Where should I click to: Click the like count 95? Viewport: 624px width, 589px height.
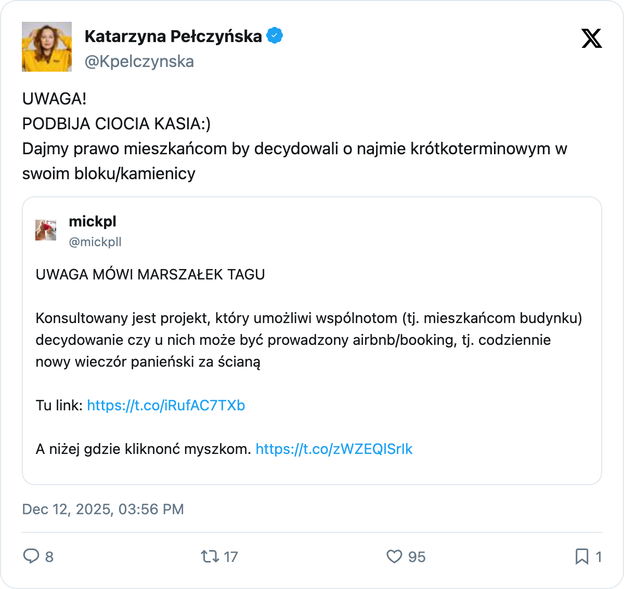[x=417, y=557]
